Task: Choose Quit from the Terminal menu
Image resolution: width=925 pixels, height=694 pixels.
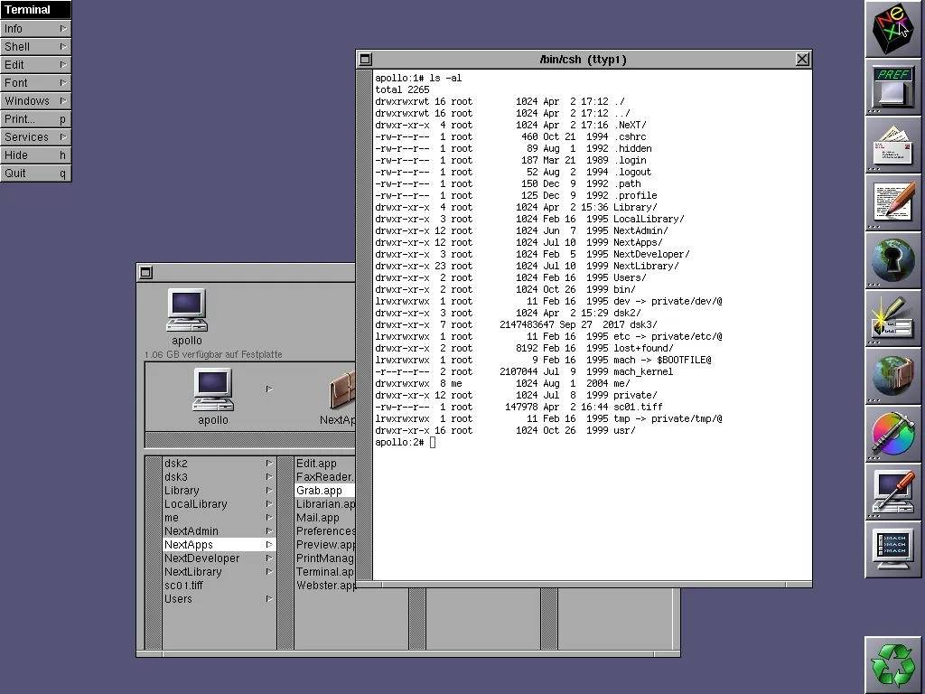Action: point(35,173)
